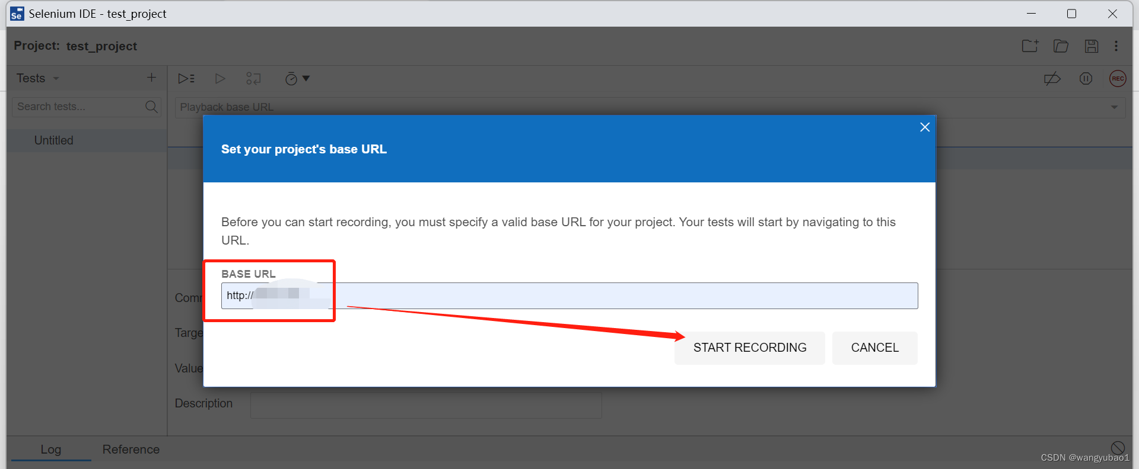Run all tests in suite icon
Screen dimensions: 1139x469
[x=186, y=78]
